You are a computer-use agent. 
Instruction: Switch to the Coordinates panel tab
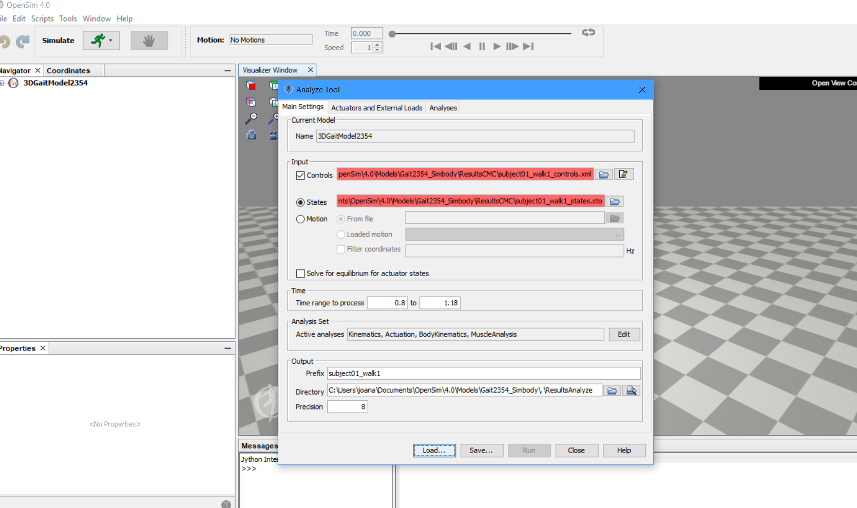click(x=68, y=70)
